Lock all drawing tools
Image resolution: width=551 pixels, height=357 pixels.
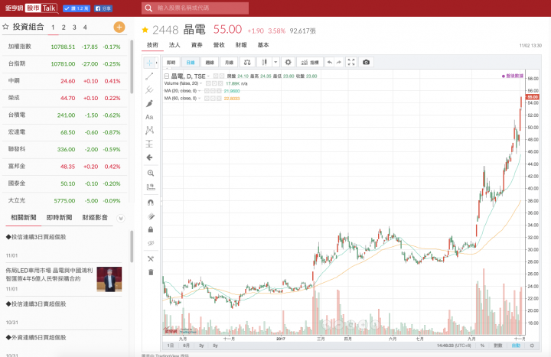tap(151, 229)
